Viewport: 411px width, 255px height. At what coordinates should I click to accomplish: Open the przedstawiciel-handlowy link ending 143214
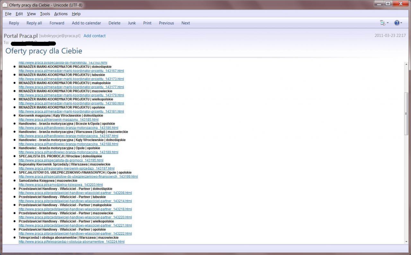click(x=75, y=201)
